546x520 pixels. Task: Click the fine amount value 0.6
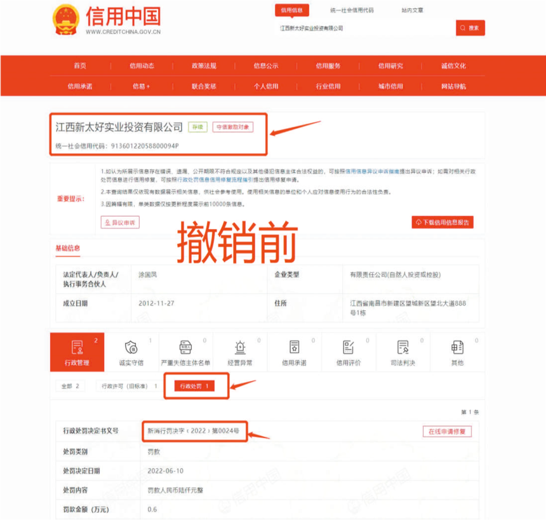(x=152, y=509)
